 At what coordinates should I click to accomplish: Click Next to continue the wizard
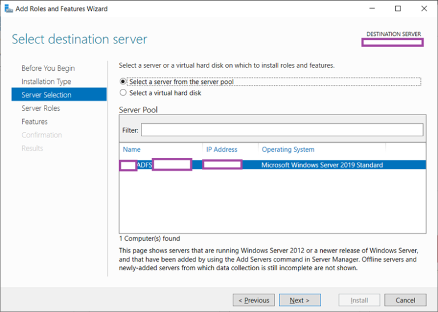click(x=300, y=300)
